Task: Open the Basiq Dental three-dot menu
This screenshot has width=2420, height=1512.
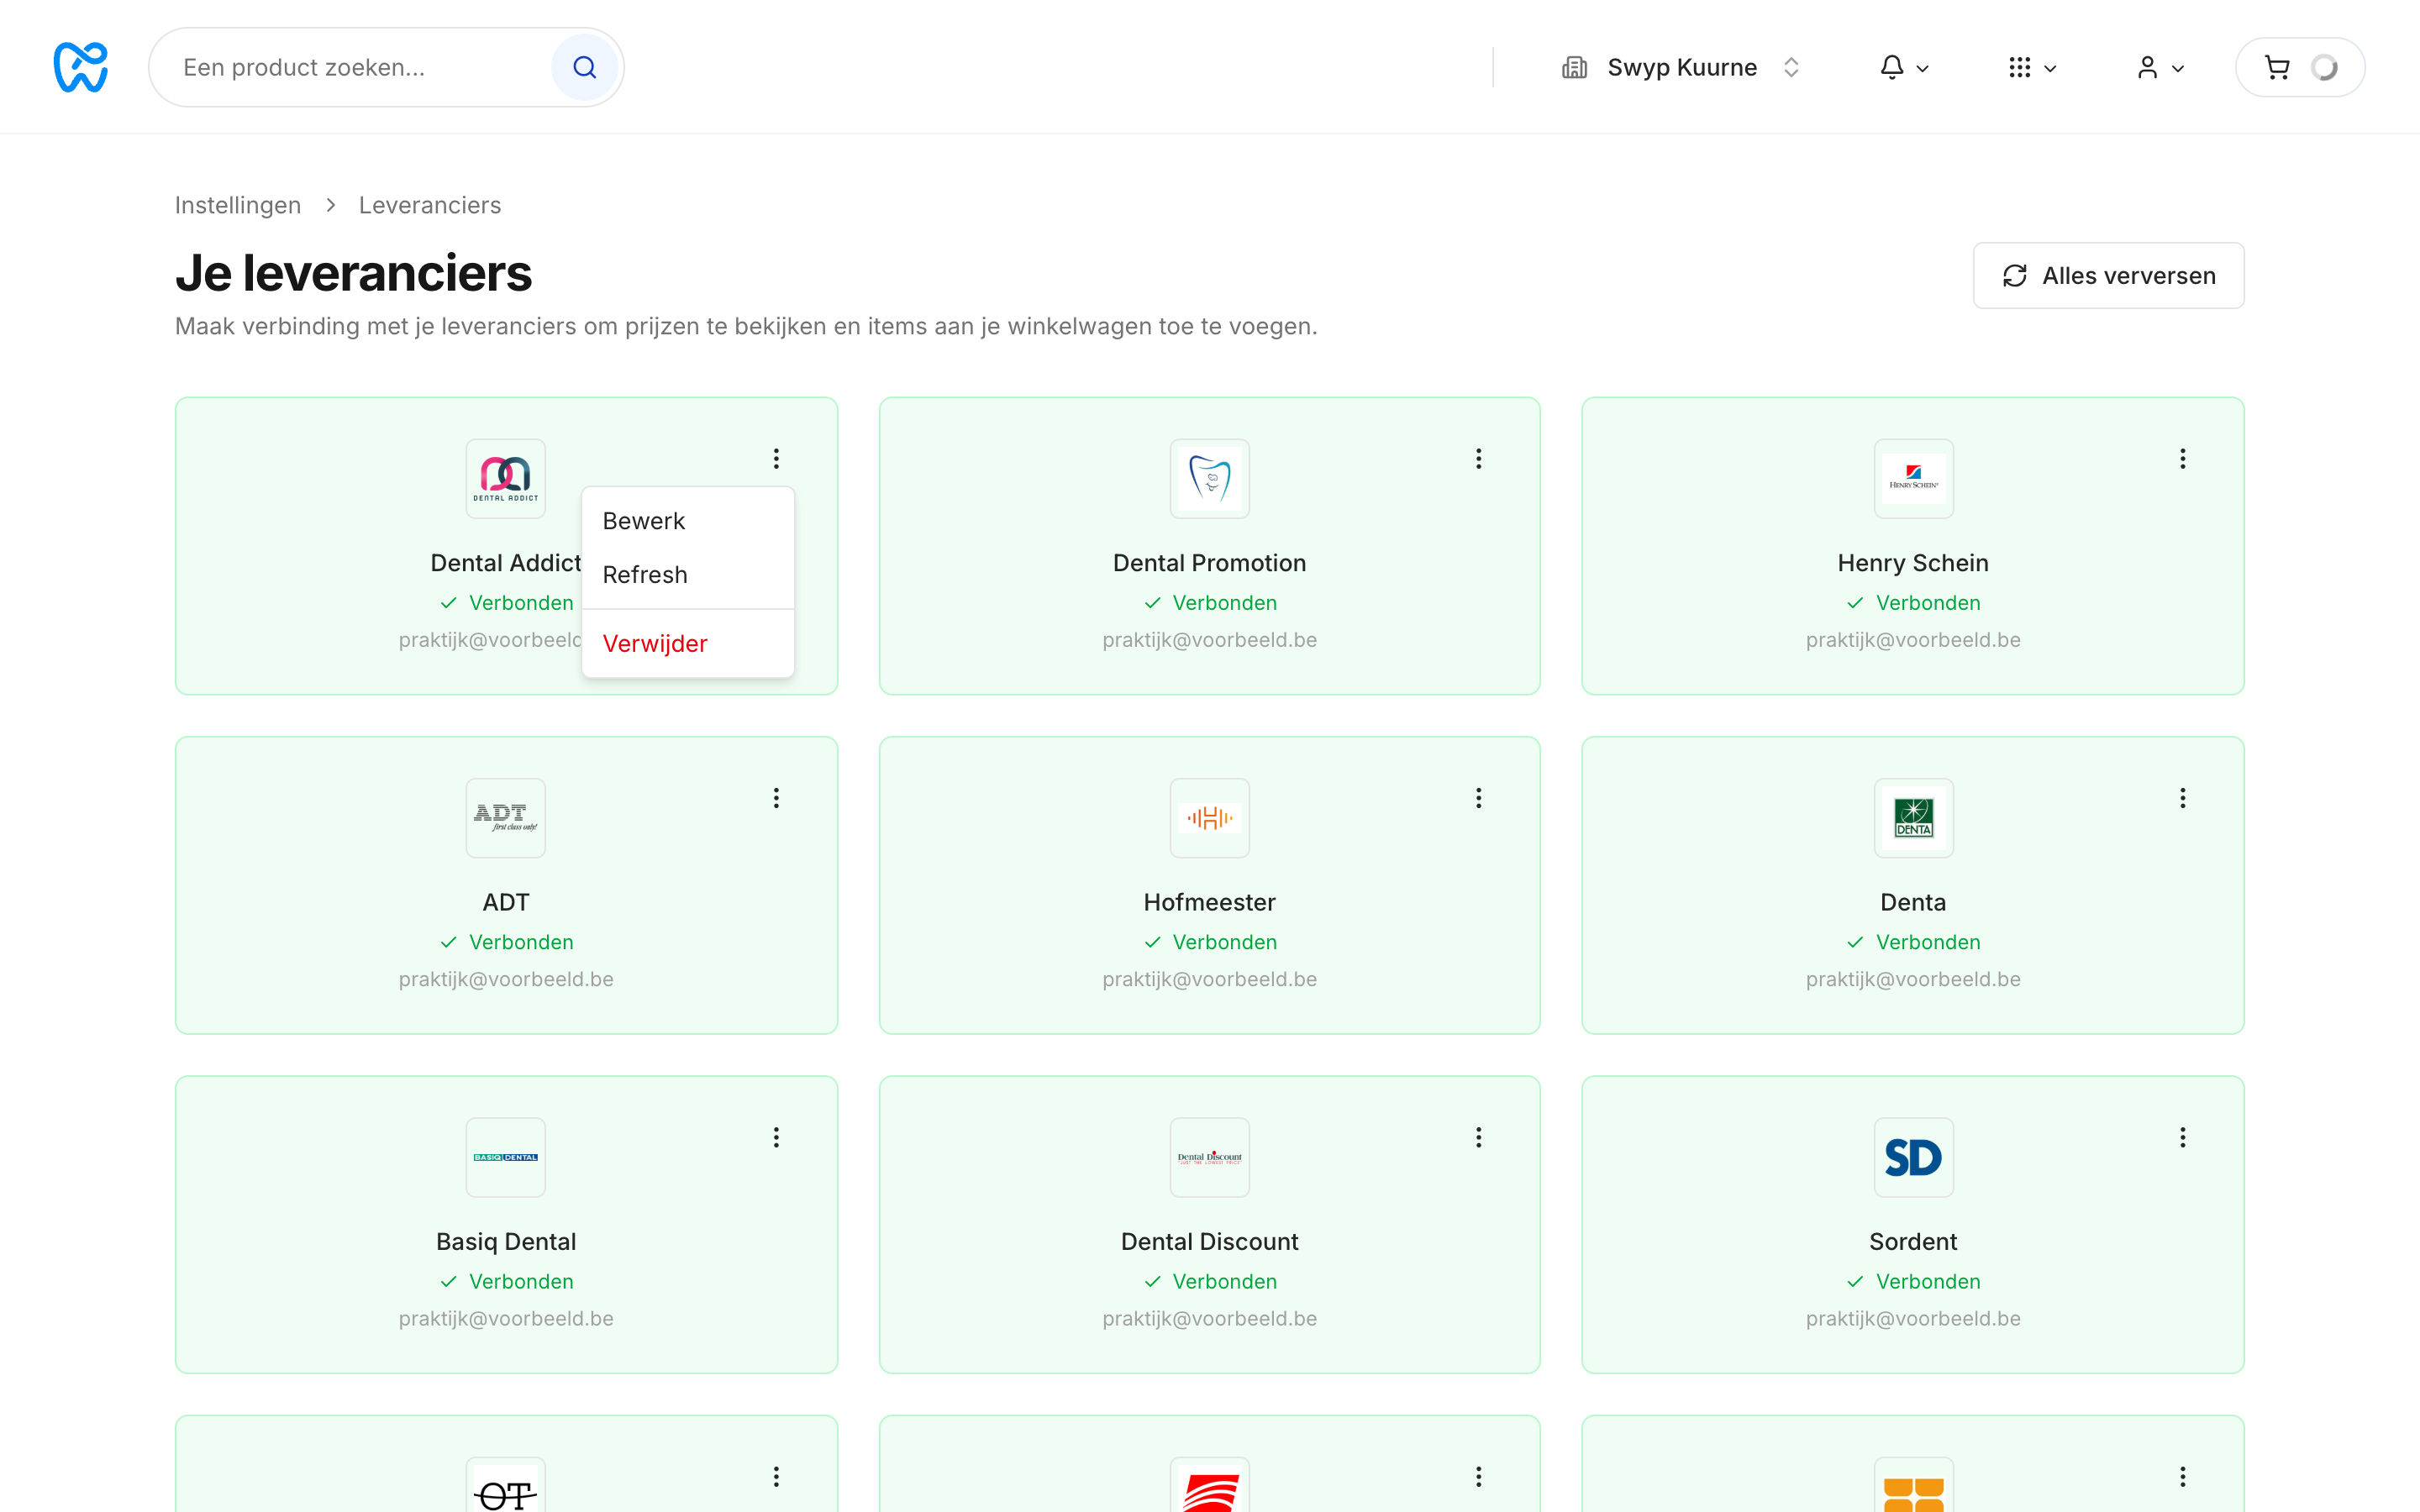Action: pos(776,1137)
